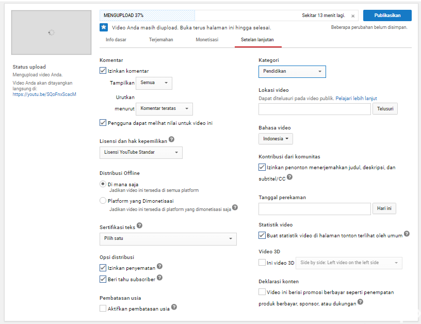The height and width of the screenshot is (324, 421).
Task: Click help icon next to Beri tahu subscriber
Action: (x=159, y=278)
